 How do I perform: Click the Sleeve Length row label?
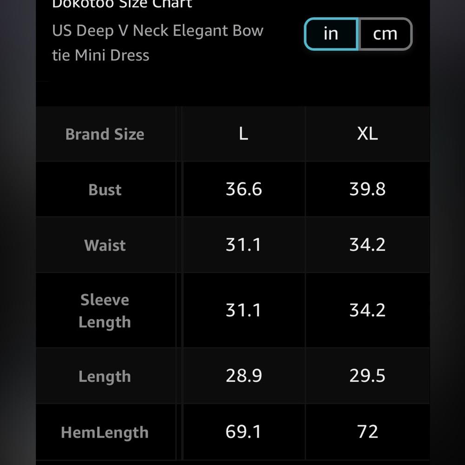pos(105,311)
